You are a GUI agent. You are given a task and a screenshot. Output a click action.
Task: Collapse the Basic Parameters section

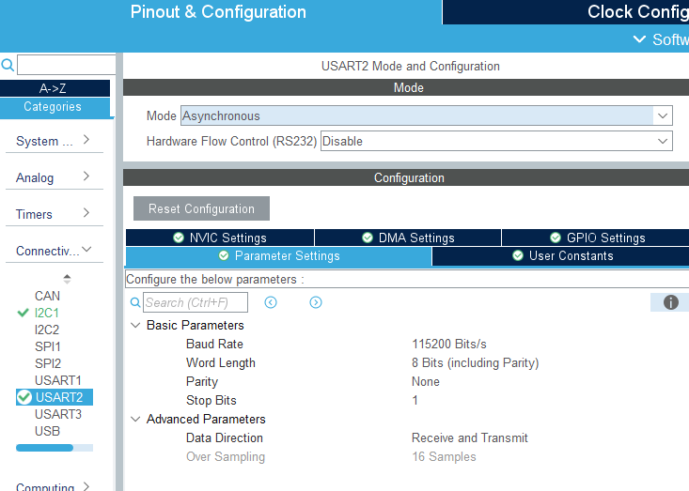[135, 325]
